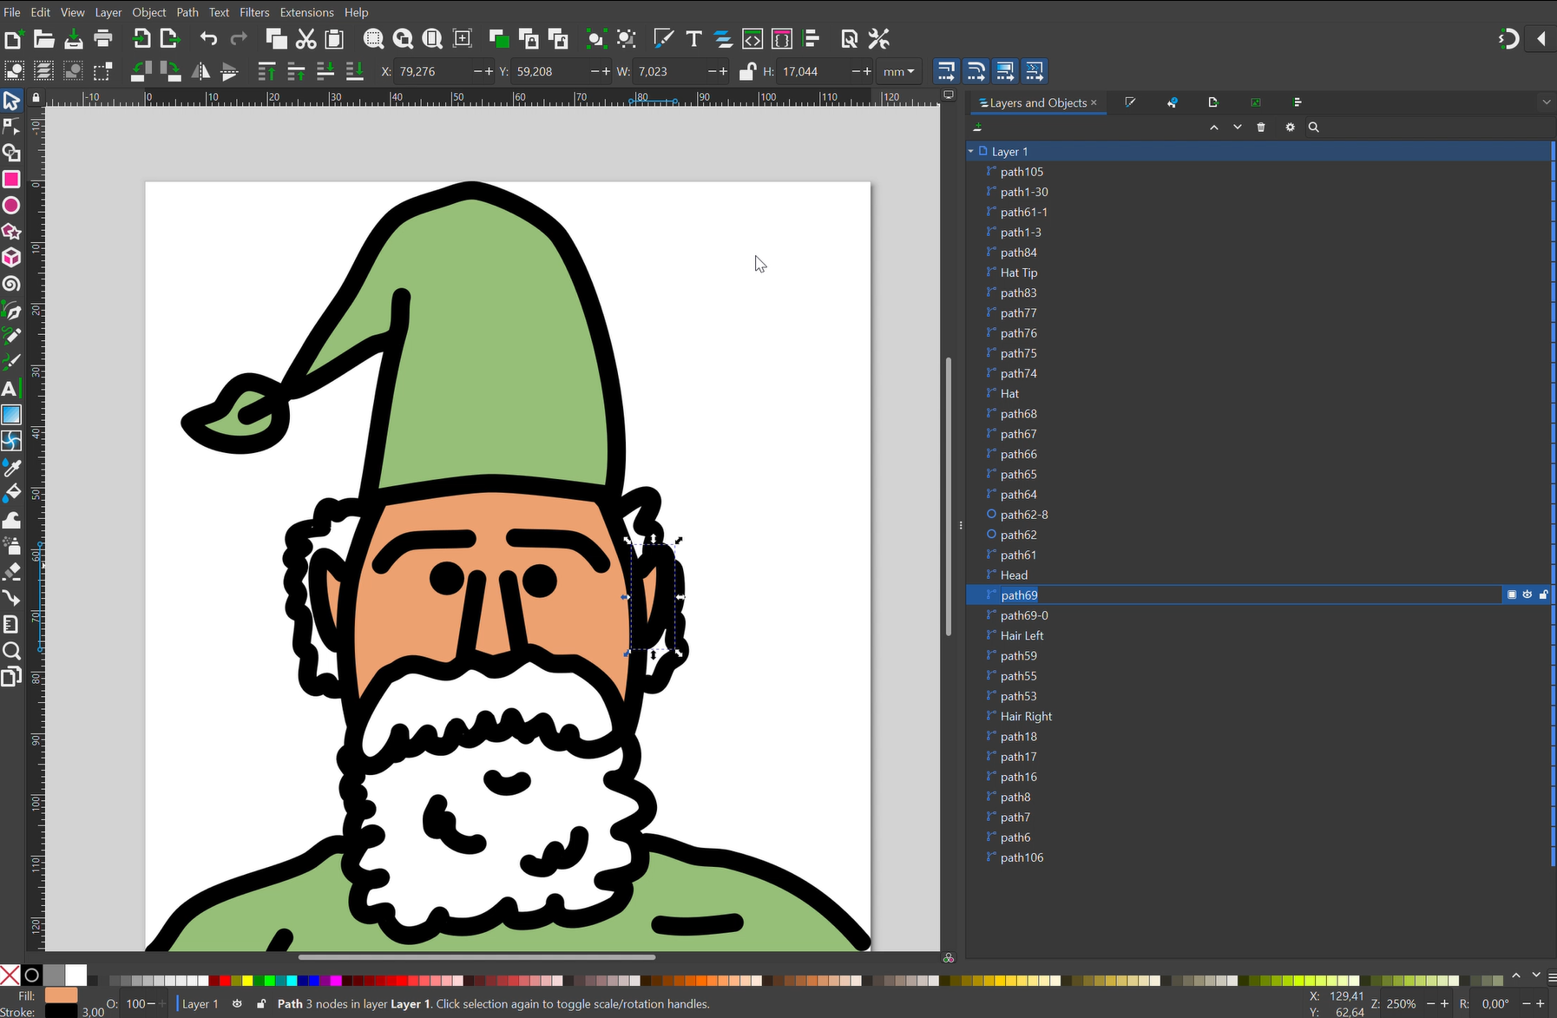Delete selected layer with trash icon
The image size is (1557, 1018).
[x=1261, y=127]
